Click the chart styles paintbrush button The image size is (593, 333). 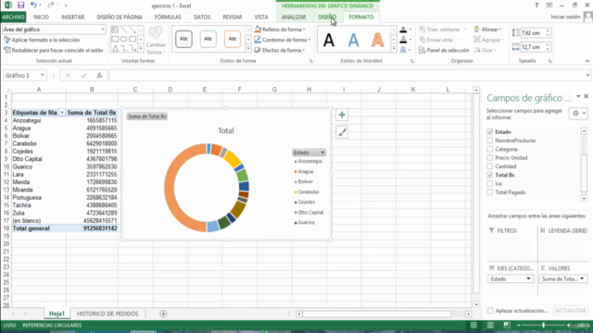tap(342, 132)
